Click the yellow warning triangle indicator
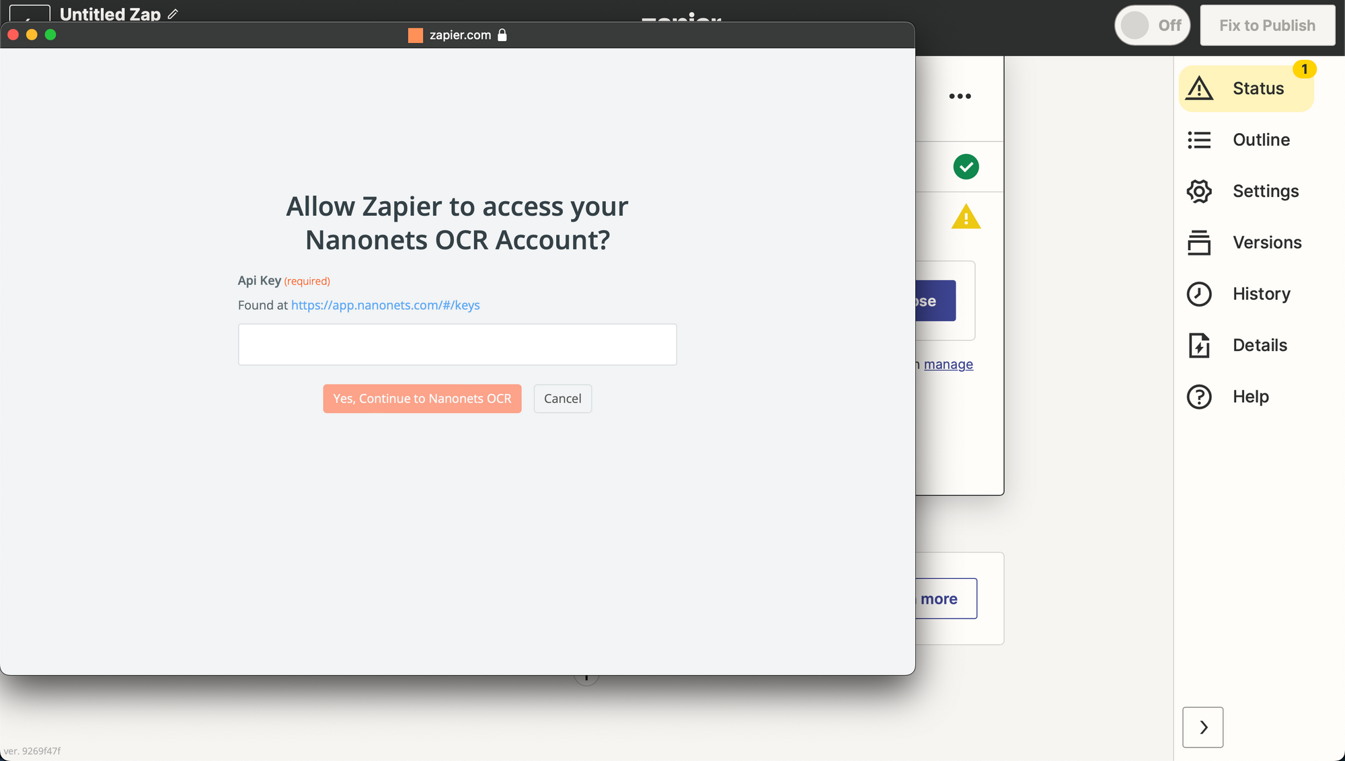This screenshot has width=1345, height=761. tap(966, 216)
